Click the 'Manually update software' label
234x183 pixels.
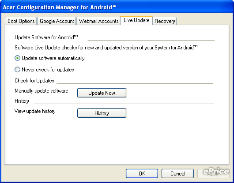(x=42, y=91)
